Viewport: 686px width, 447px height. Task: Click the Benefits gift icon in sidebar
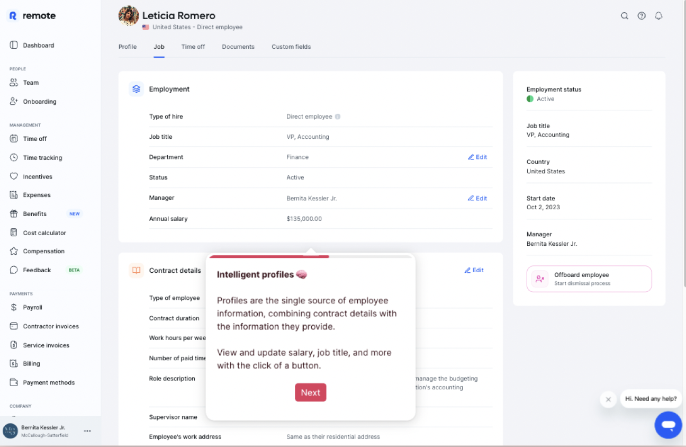pos(14,214)
